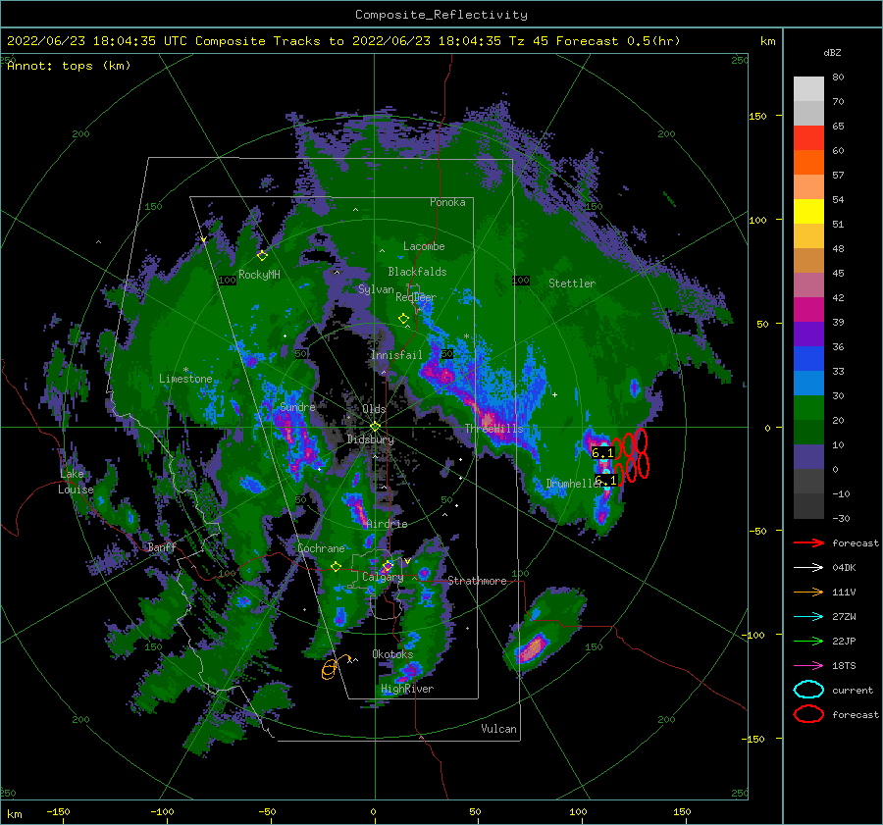Click the upper 6.1 storm top annotation
This screenshot has width=883, height=825.
pyautogui.click(x=602, y=453)
